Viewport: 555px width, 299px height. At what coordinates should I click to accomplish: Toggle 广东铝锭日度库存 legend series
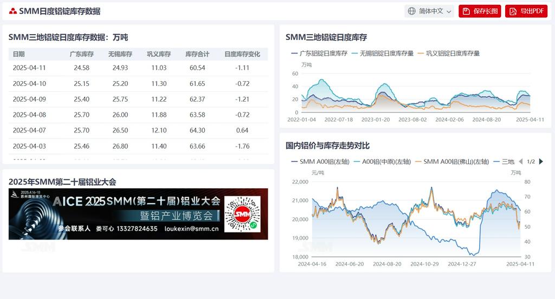pos(319,54)
